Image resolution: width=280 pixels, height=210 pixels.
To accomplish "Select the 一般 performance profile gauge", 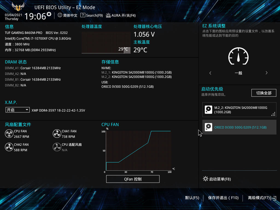I will point(238,56).
